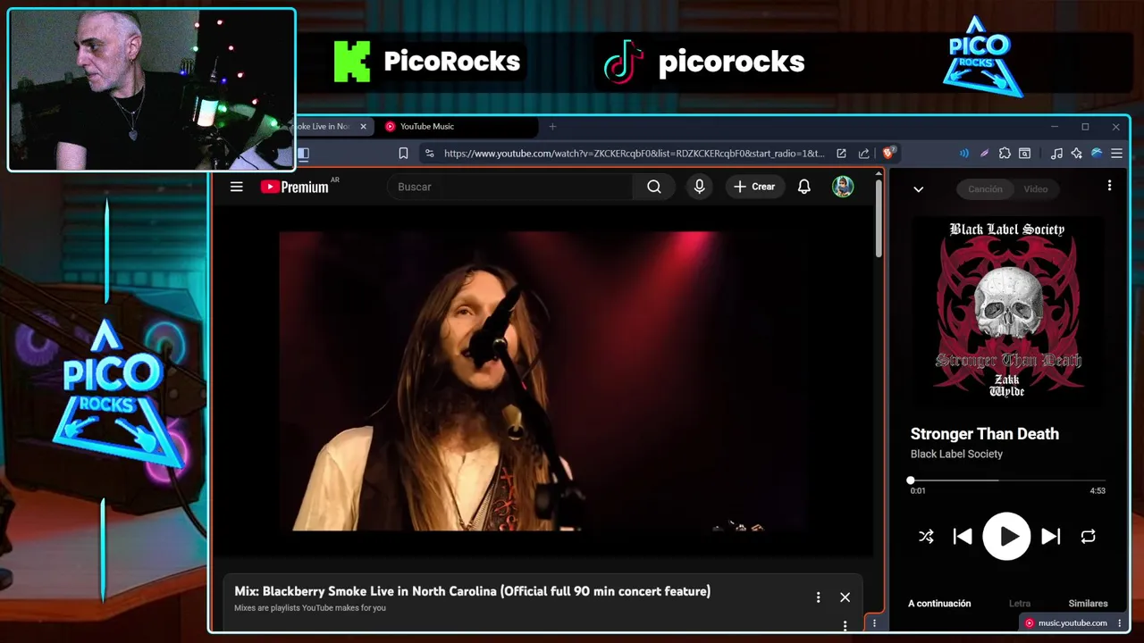The image size is (1144, 643).
Task: Switch to the Blackberry Smoke Live tab
Action: pos(324,127)
